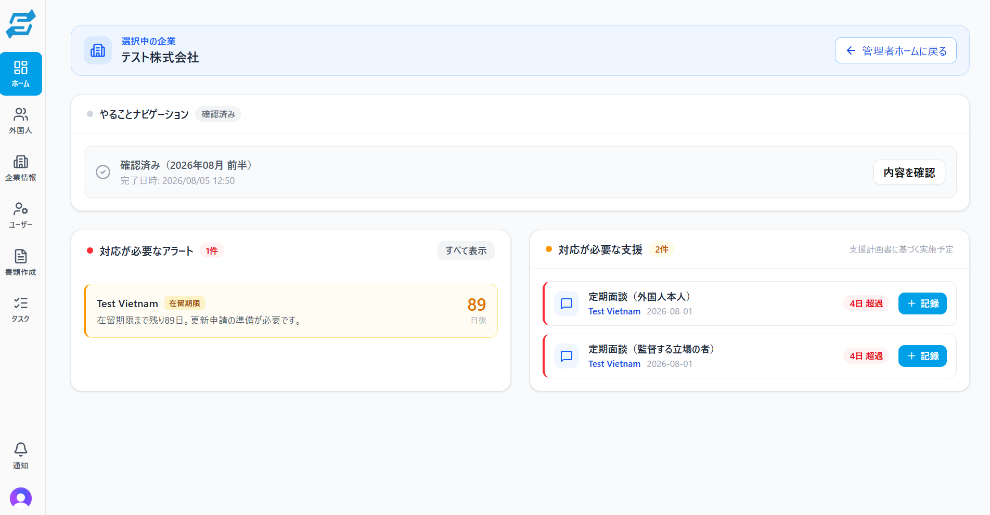
Task: Click the 4日 超過 badge for 定期面談（外国人本人）
Action: pos(866,303)
